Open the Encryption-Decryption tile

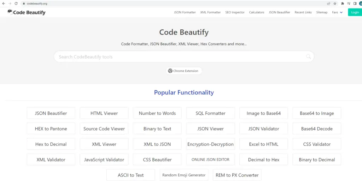pos(211,144)
